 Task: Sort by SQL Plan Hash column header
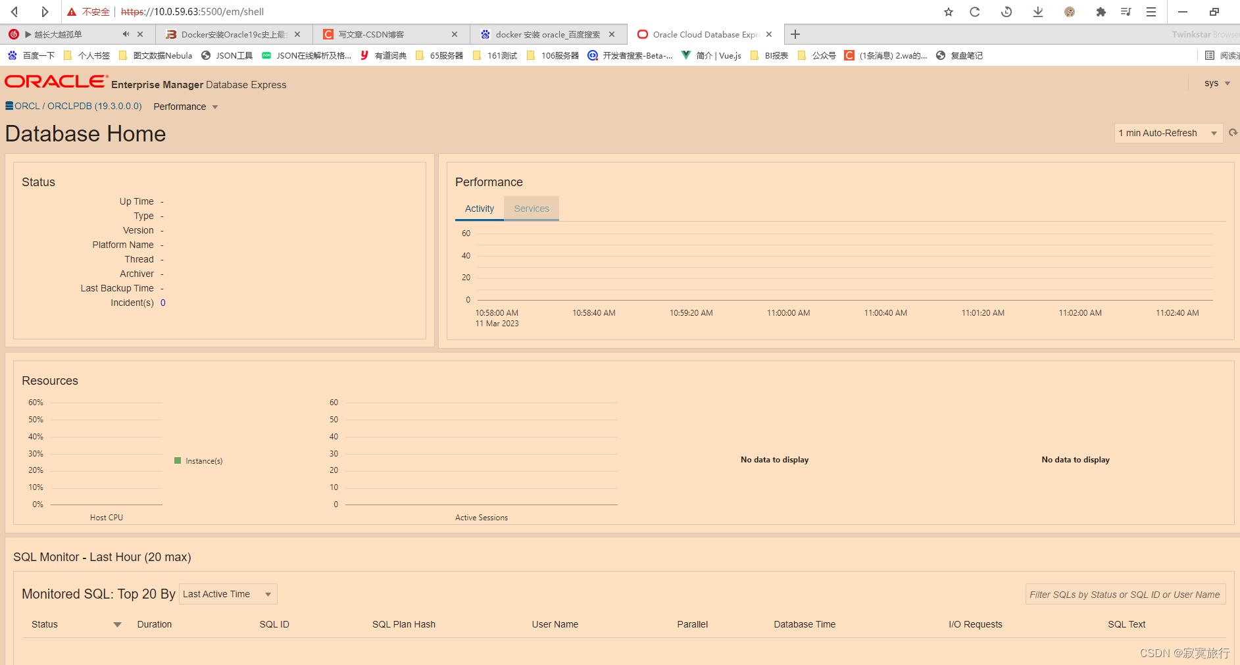click(404, 624)
